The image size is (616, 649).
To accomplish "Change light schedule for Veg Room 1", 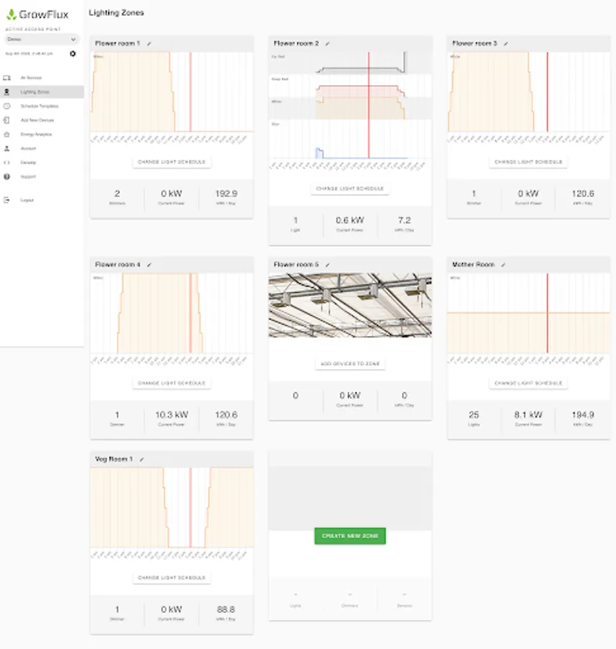I will click(172, 578).
